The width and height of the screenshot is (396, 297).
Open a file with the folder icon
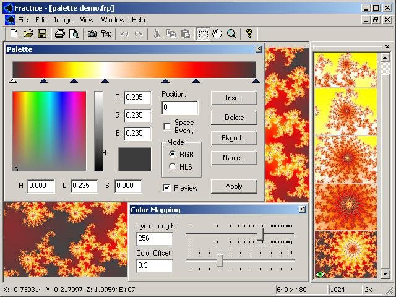(28, 33)
